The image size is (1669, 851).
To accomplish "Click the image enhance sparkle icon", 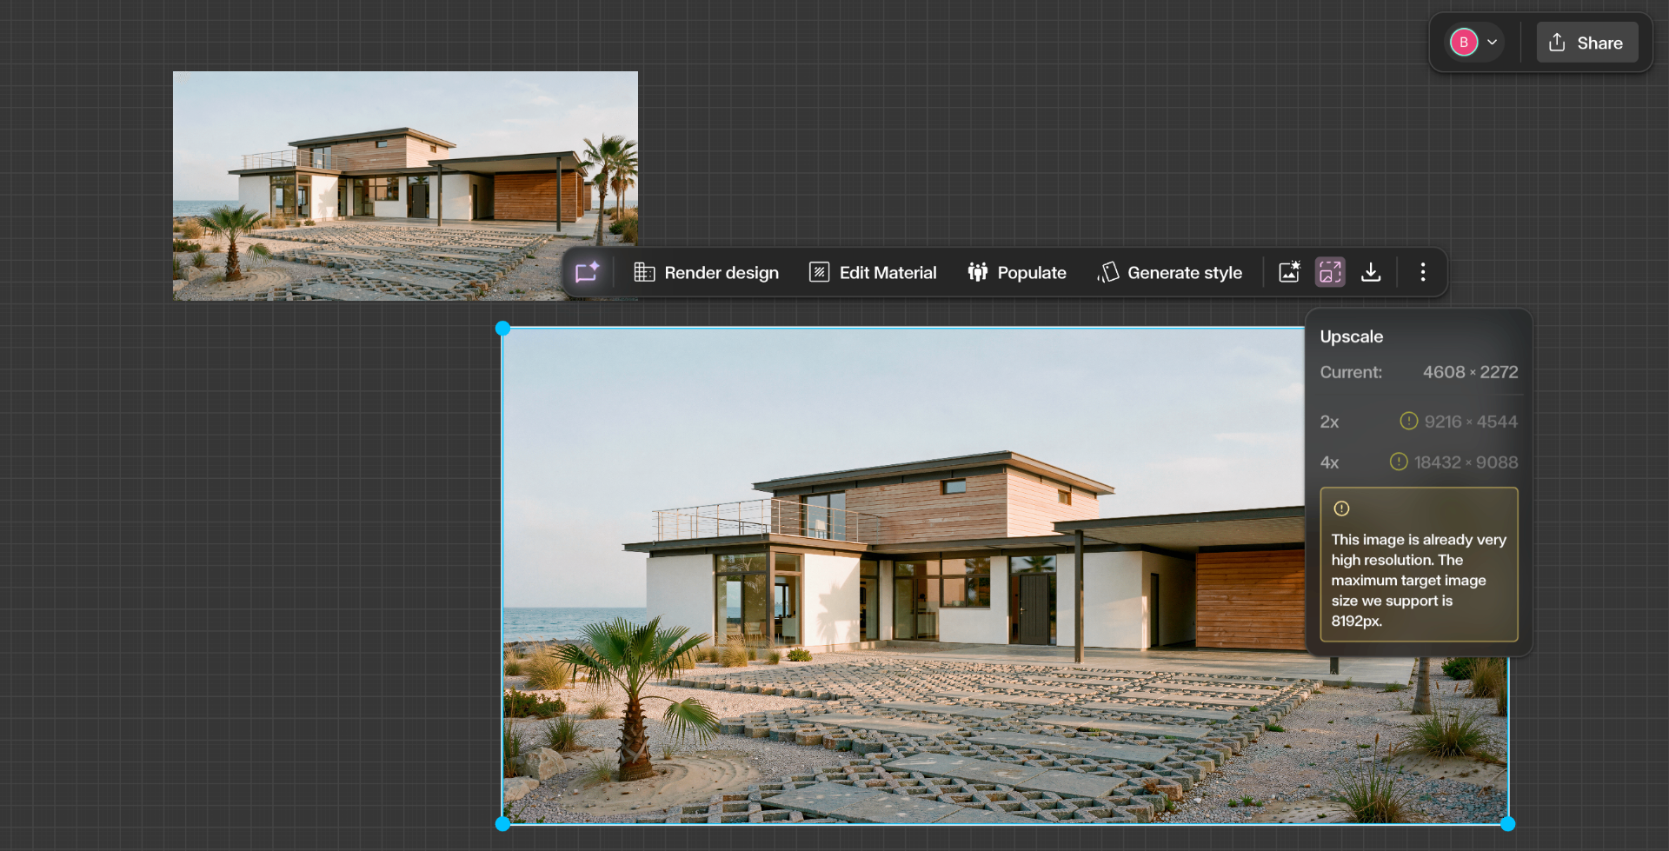I will 1289,272.
